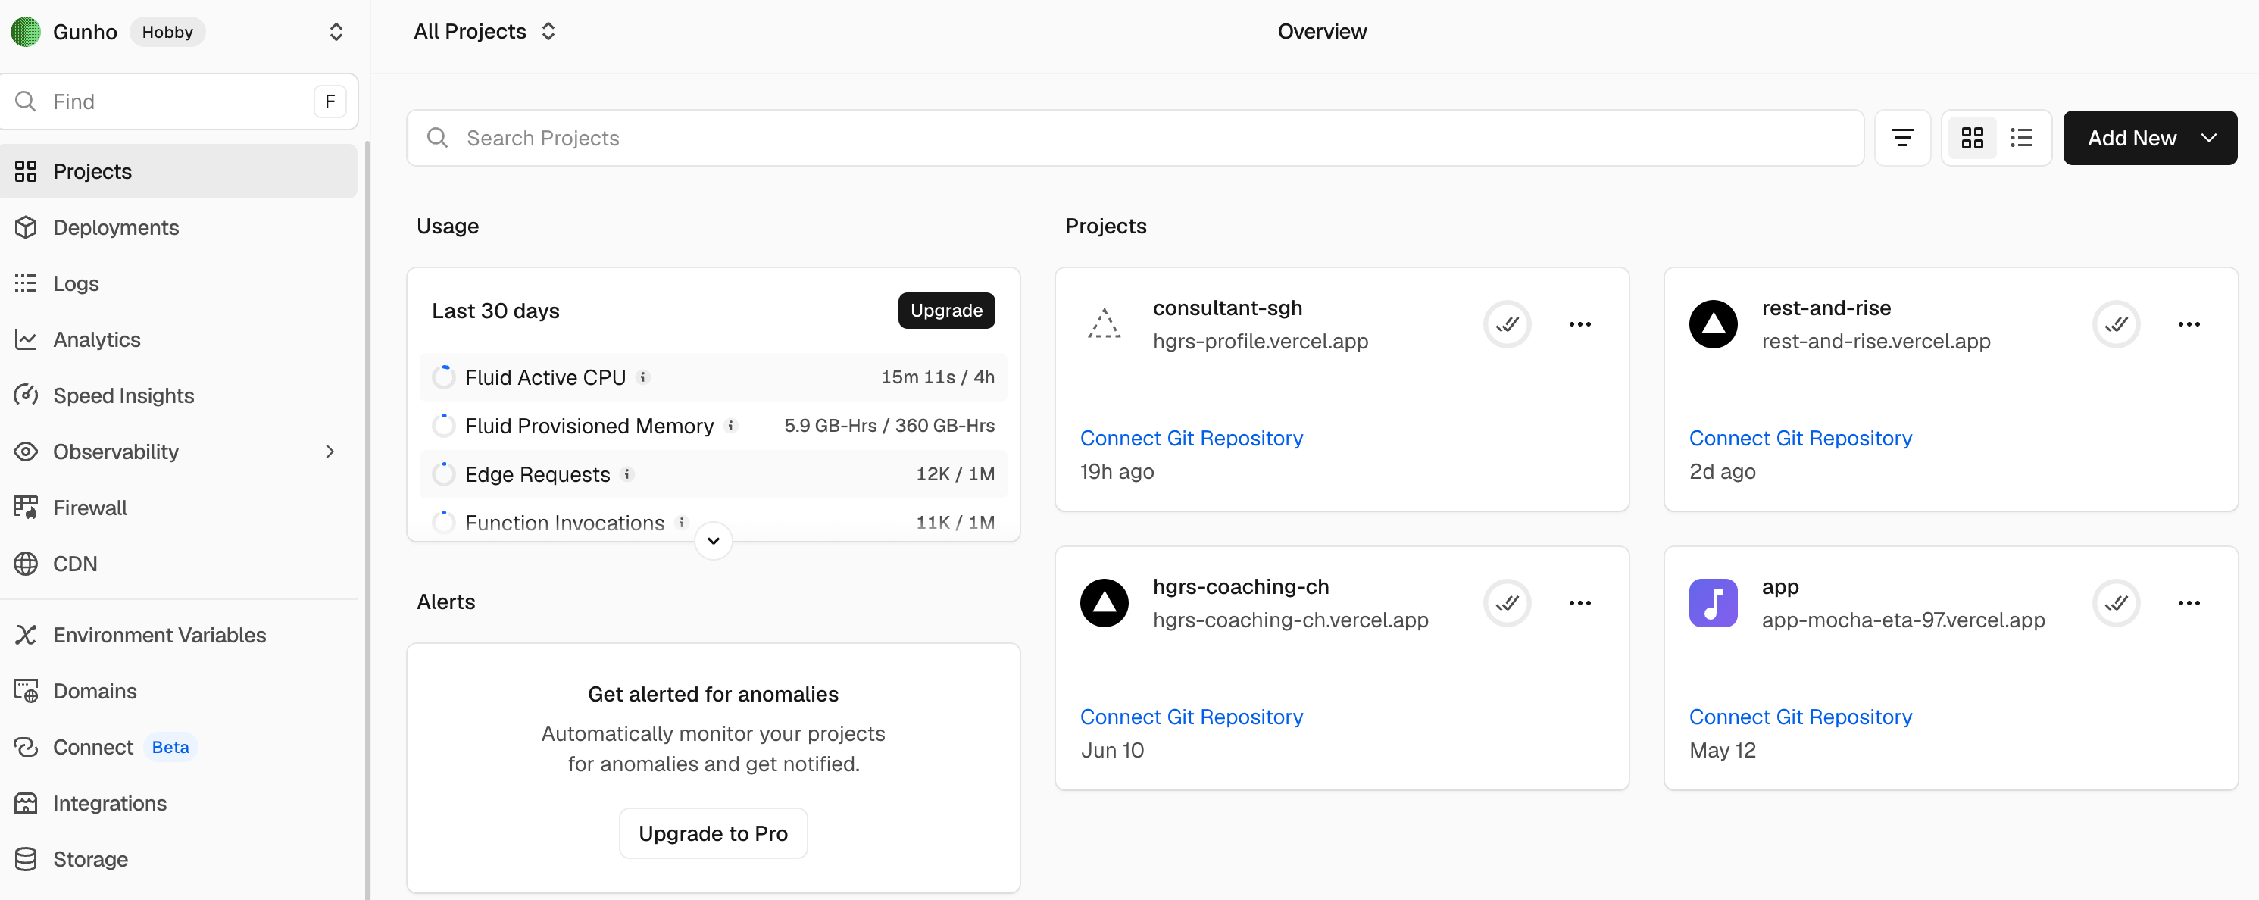This screenshot has width=2259, height=900.
Task: Open rest-and-rise.vercel.app domain
Action: point(1876,341)
